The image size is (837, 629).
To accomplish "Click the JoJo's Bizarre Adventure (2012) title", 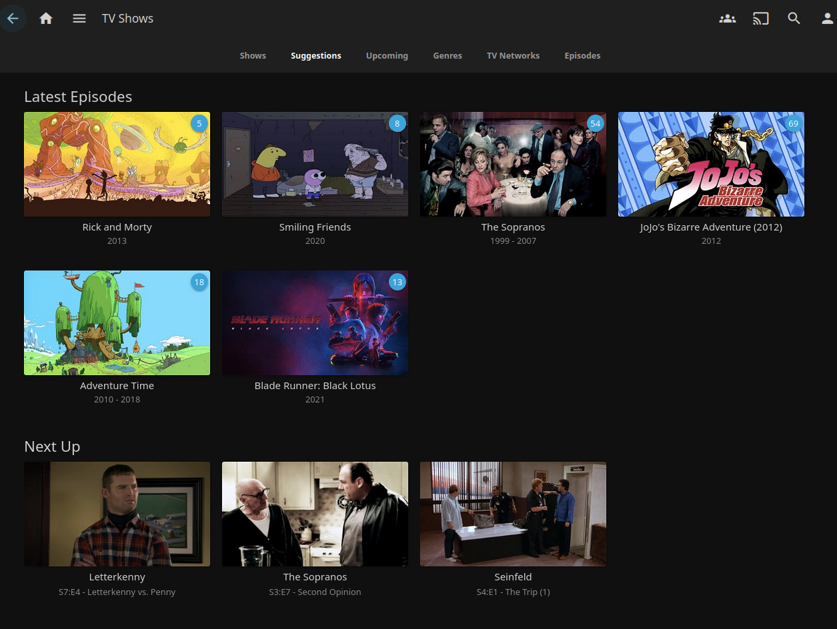I will (x=711, y=227).
